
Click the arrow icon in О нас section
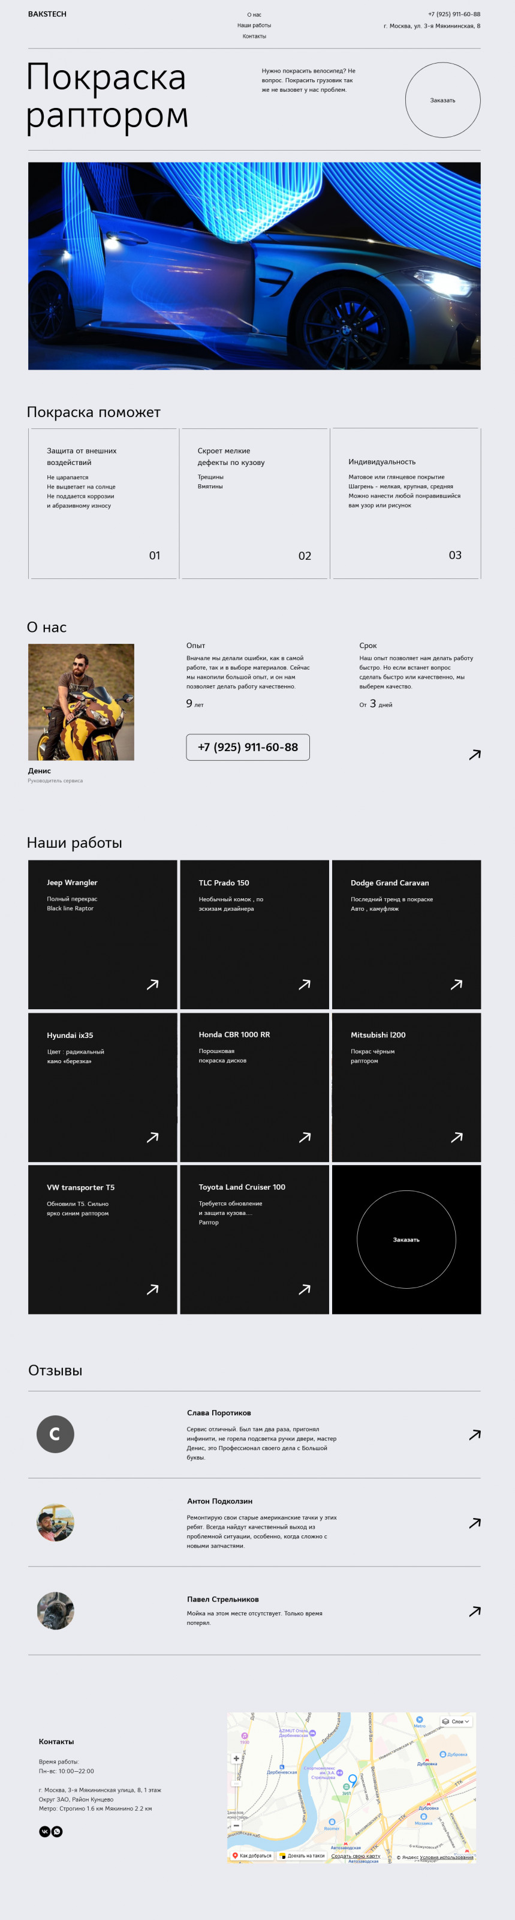tap(475, 755)
